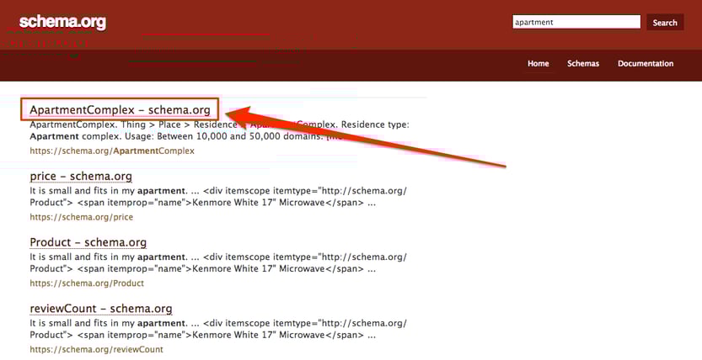
Task: Focus the search field containing 'apartment'
Action: coord(576,23)
